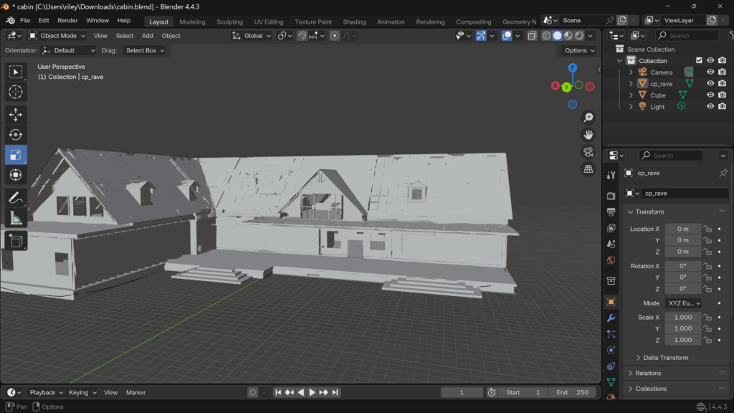Open the Object Data mesh tab
Viewport: 734px width, 413px height.
pyautogui.click(x=611, y=382)
